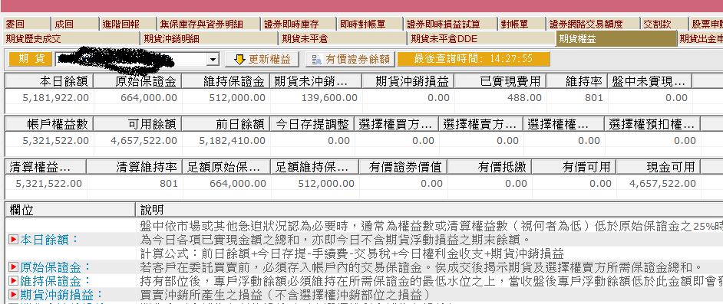
Task: Click the 前日餘額 column header
Action: (x=226, y=124)
